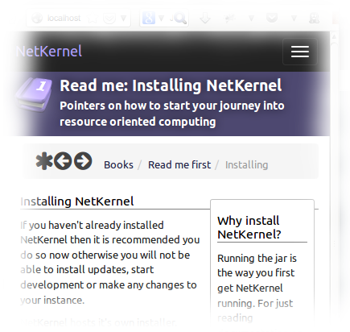
Task: Go to previous page with left arrow
Action: click(63, 161)
